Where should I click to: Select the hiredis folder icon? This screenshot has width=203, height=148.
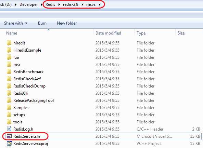9,43
